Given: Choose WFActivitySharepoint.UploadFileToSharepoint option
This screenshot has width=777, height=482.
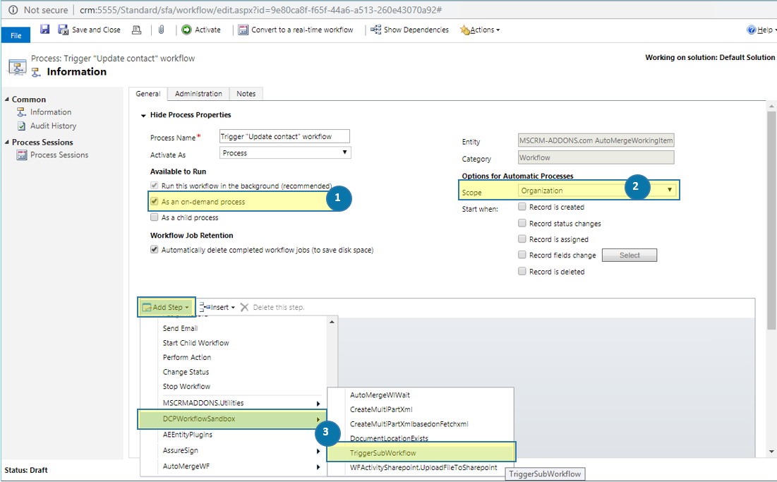Looking at the screenshot, I should coord(423,467).
